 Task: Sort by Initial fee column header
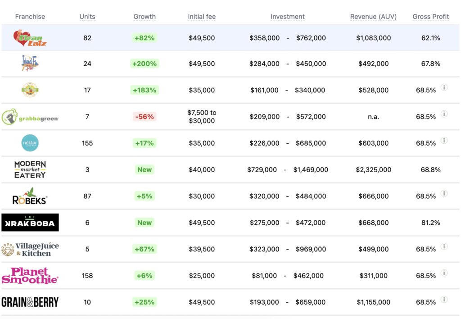(202, 17)
